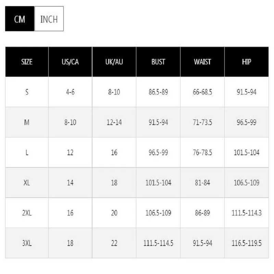The width and height of the screenshot is (274, 274).
Task: Click the SIZE column header
Action: click(x=27, y=62)
